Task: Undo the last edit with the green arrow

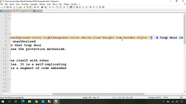Action: click(x=35, y=7)
